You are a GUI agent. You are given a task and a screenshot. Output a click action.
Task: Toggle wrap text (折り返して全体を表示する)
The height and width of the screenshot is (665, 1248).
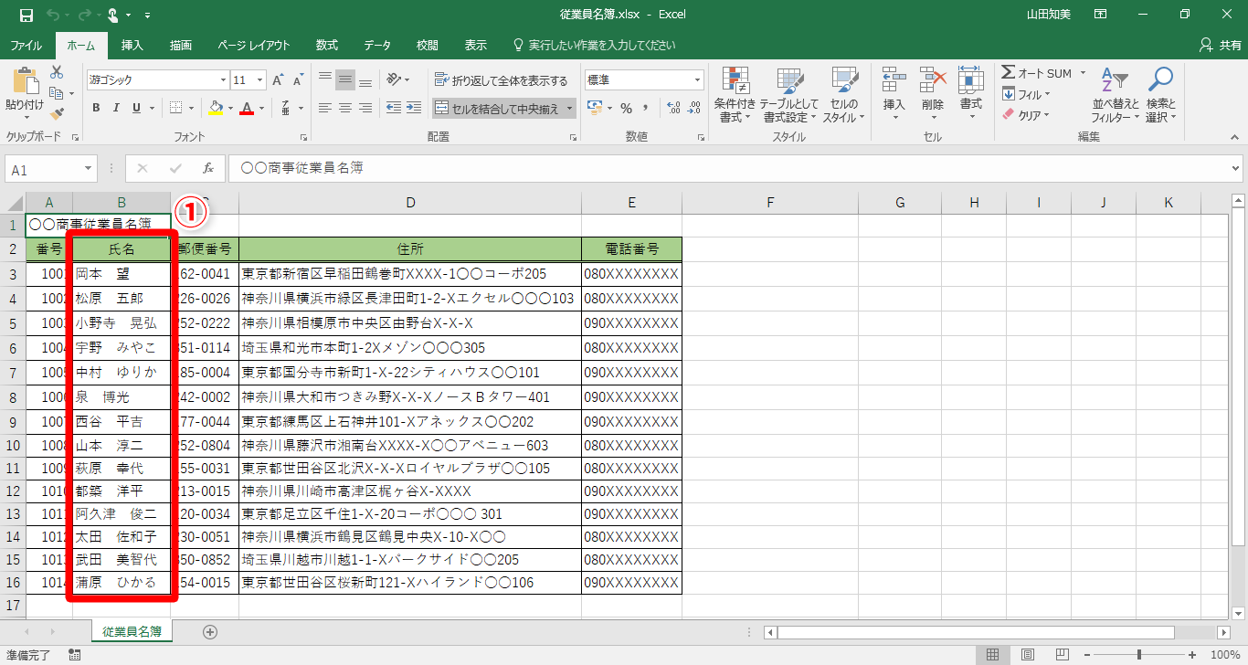(x=501, y=80)
